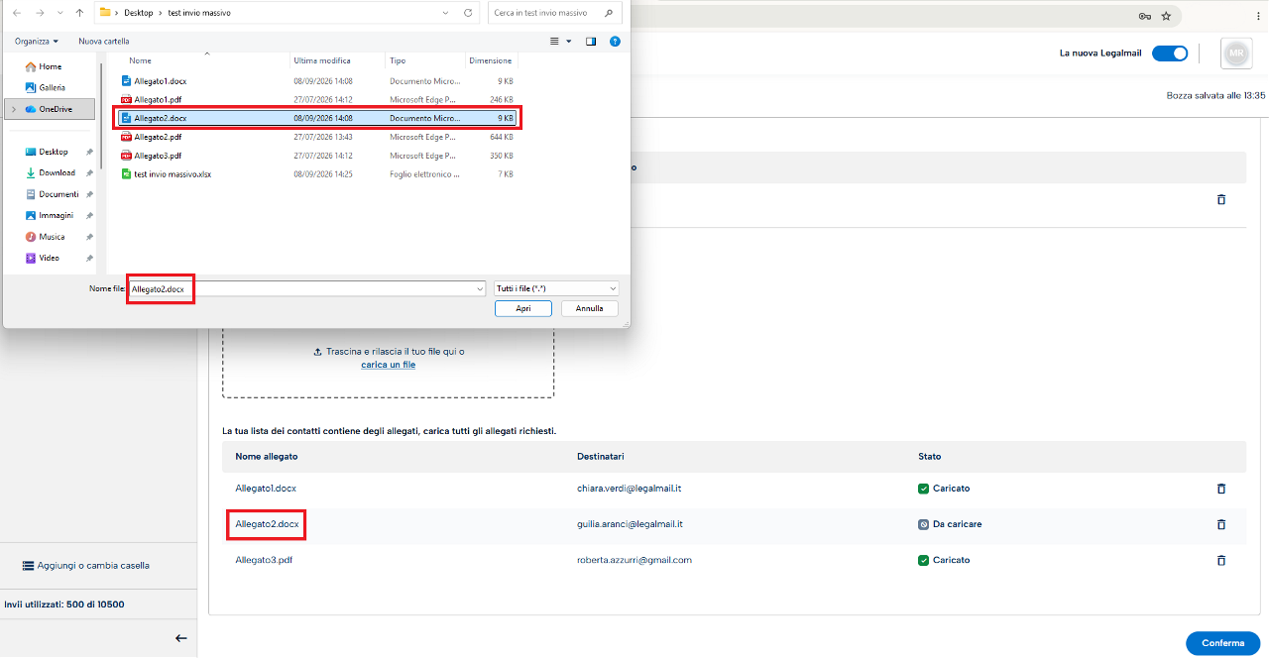
Task: Expand the OneDrive tree node
Action: click(x=13, y=109)
